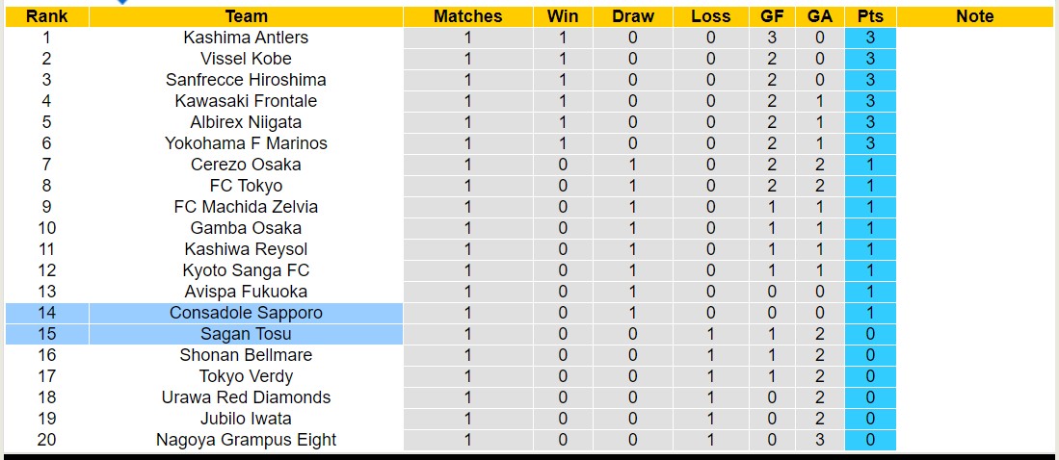Click the highlighted Sagan Tosu team
This screenshot has height=460, width=1059.
tap(246, 334)
